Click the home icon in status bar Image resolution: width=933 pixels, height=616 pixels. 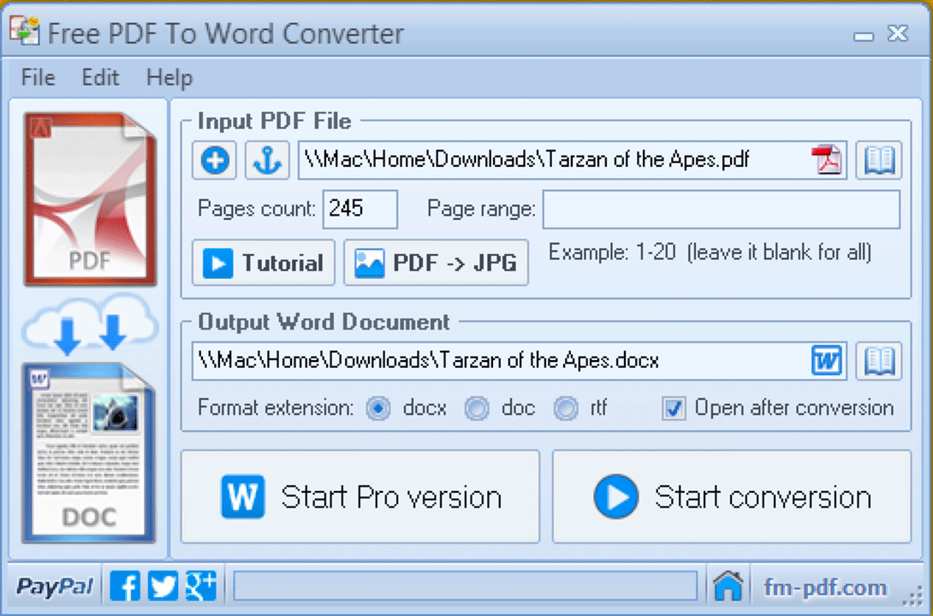point(728,586)
